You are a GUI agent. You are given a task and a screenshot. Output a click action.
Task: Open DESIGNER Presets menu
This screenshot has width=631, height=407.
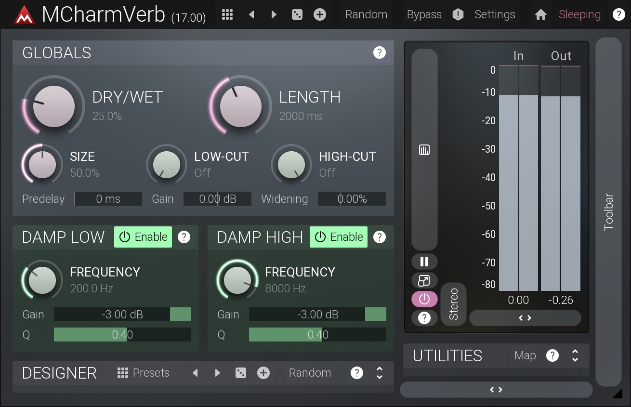pos(144,373)
